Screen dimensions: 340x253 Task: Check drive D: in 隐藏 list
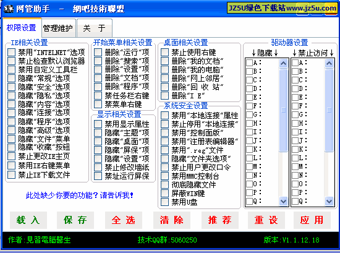(249, 88)
